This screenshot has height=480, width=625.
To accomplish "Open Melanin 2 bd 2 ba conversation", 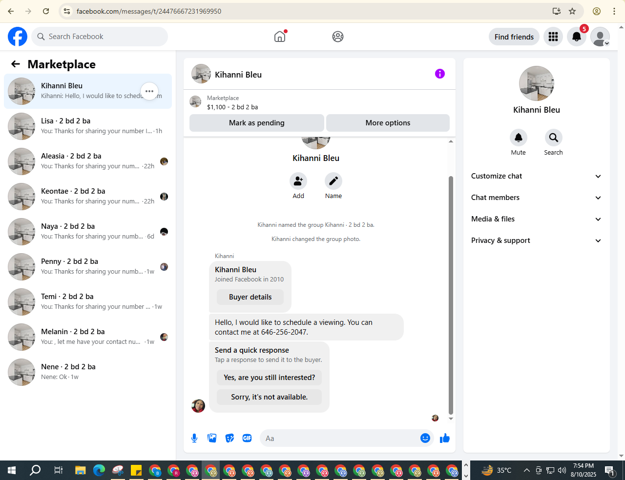I will click(88, 337).
